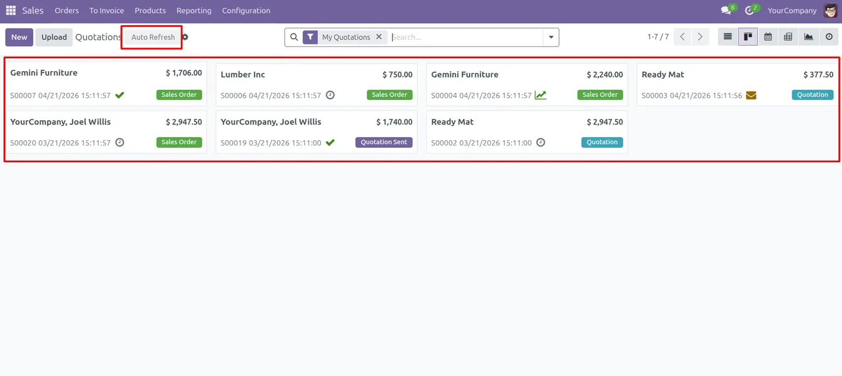This screenshot has height=376, width=842.
Task: Click Sales Order badge on S00006 card
Action: [389, 95]
